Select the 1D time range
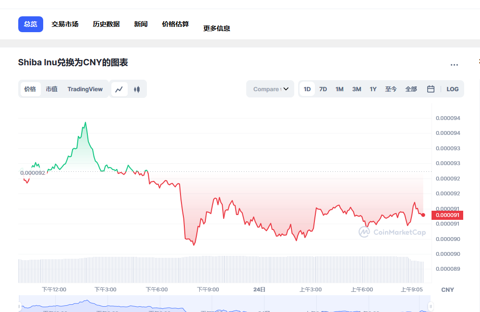Image resolution: width=480 pixels, height=312 pixels. tap(307, 89)
